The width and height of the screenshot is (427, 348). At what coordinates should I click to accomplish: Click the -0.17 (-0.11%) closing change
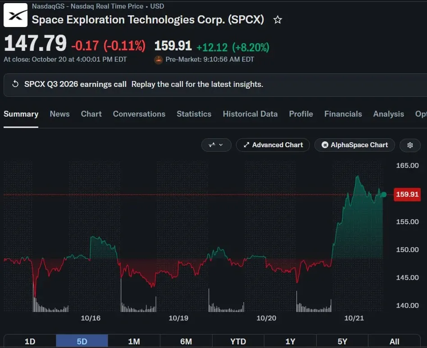coord(109,46)
